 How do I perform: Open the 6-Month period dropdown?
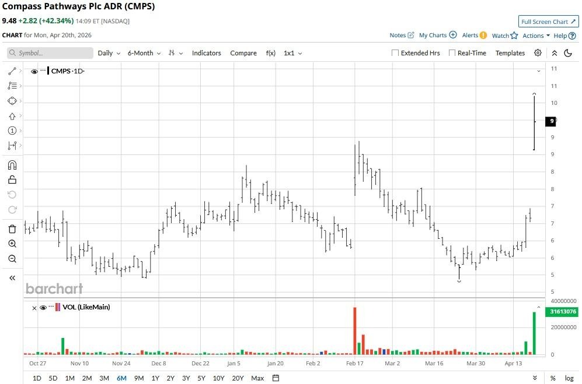(144, 53)
